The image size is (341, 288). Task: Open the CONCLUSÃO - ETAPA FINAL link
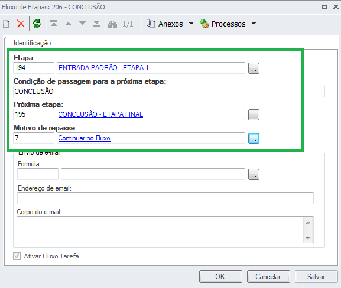100,114
